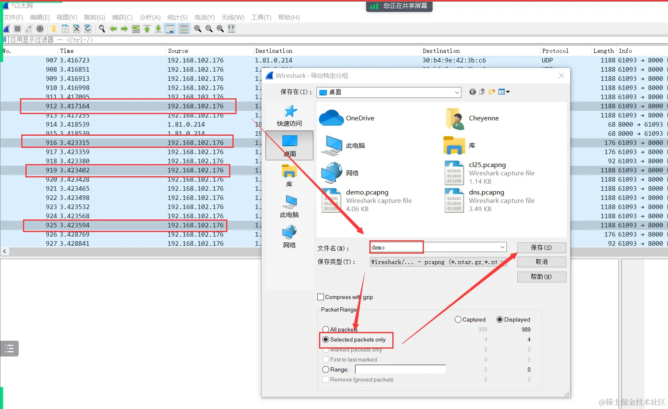This screenshot has width=668, height=409.
Task: Select Libraries (库) in dialog sidebar
Action: point(289,176)
